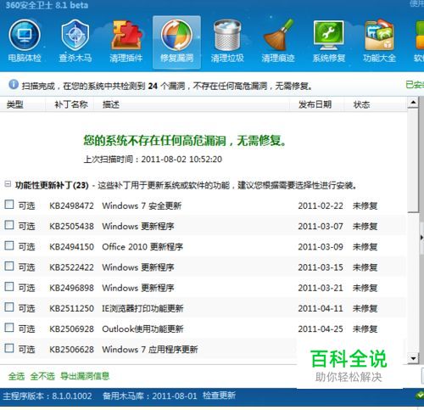Screen dimensions: 424x410
Task: Sort by 补丁名称 column header
Action: coord(71,104)
